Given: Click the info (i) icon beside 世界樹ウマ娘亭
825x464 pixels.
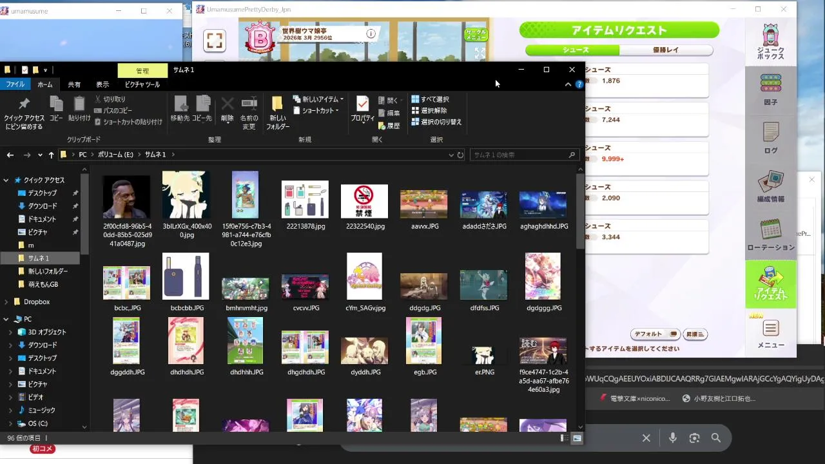Looking at the screenshot, I should pos(371,34).
